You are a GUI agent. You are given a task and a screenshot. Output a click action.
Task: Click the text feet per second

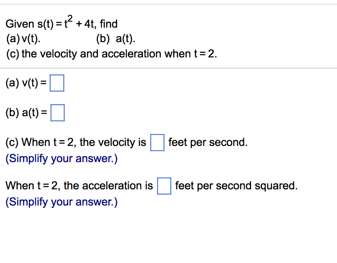pyautogui.click(x=206, y=142)
